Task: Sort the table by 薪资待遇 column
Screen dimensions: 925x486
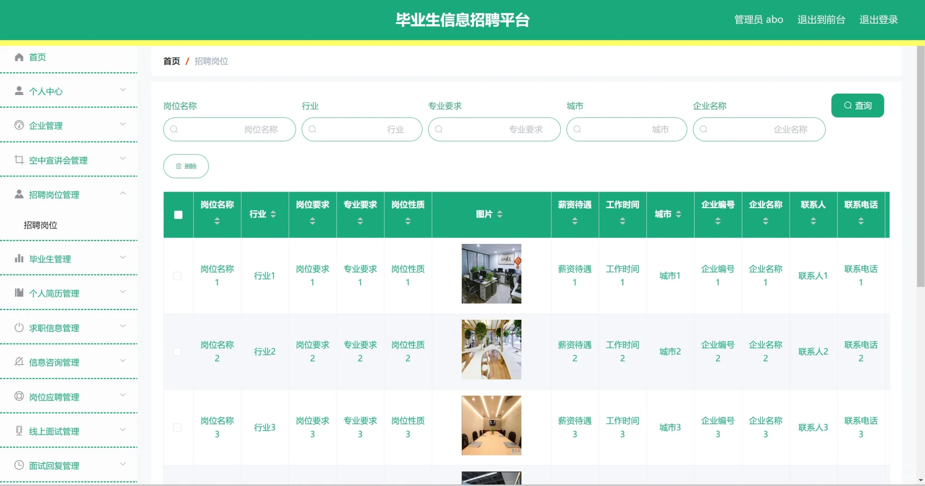Action: pos(575,220)
